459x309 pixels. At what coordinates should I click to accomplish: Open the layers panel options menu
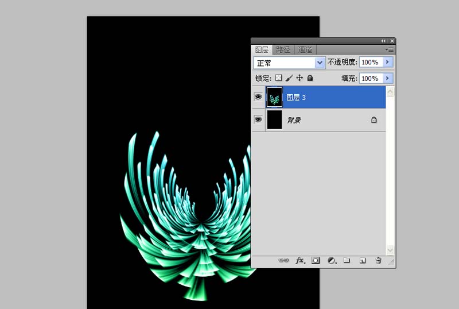point(390,50)
